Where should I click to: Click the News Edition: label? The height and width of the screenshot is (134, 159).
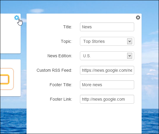60,56
